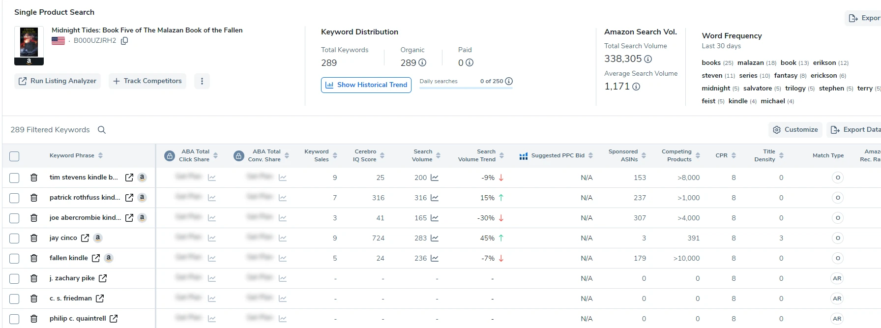View search volume chart for 'jay cinco'

click(x=435, y=238)
